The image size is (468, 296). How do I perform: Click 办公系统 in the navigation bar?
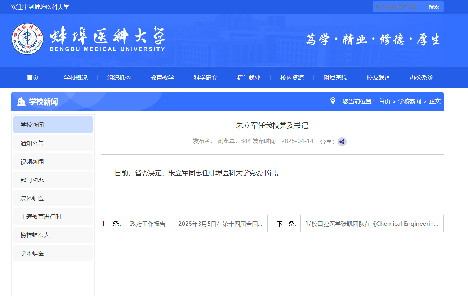tap(422, 77)
